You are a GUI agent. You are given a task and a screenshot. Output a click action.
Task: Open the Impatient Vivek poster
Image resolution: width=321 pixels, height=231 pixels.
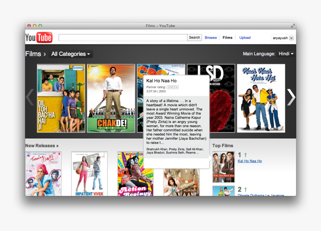[90, 174]
